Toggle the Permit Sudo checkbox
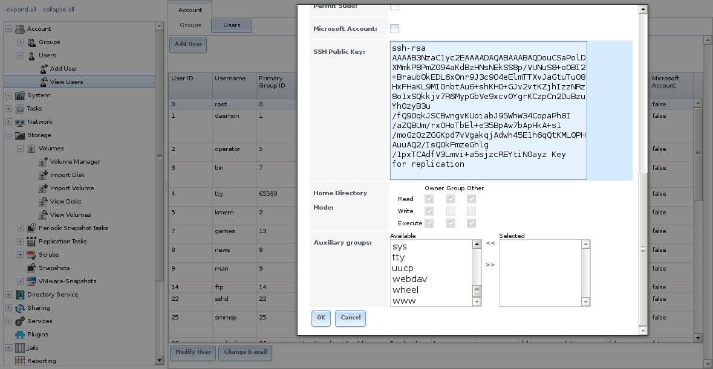The image size is (713, 369). tap(394, 6)
